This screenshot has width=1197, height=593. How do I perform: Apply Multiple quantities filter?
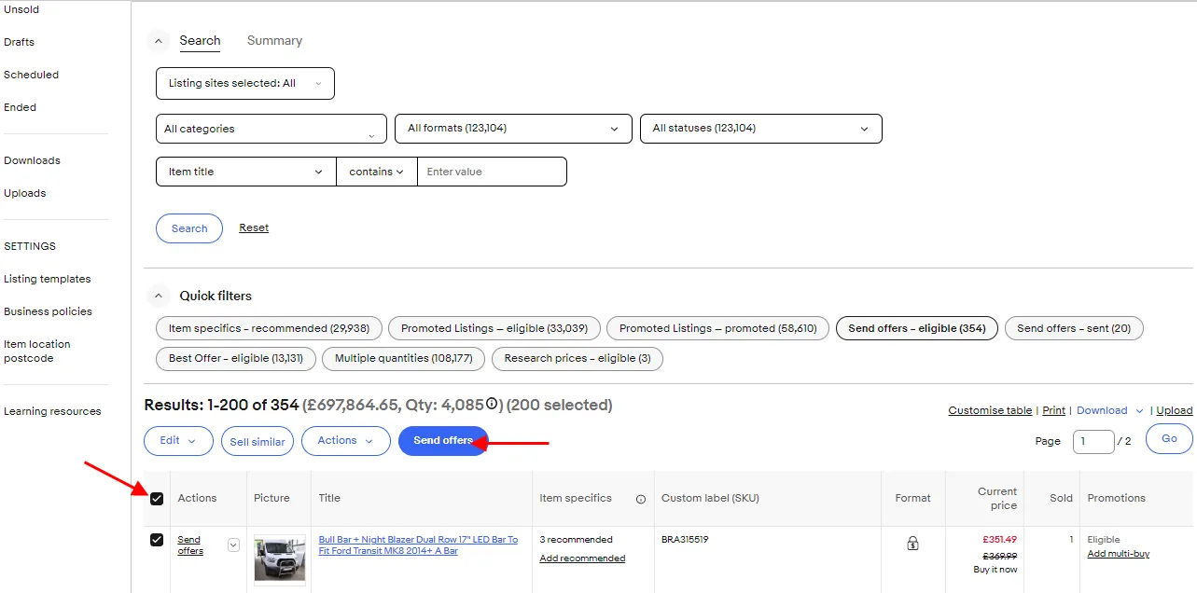404,358
